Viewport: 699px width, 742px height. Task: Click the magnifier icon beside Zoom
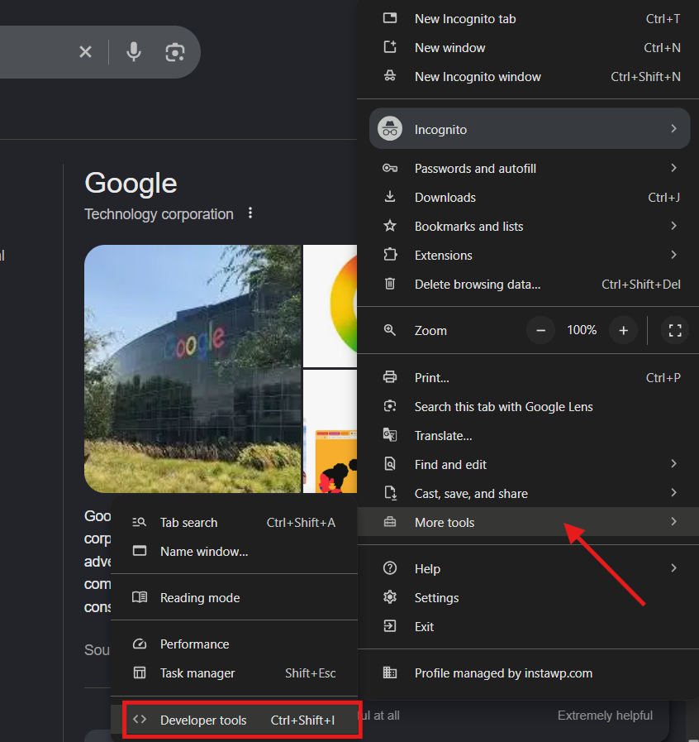pyautogui.click(x=390, y=330)
